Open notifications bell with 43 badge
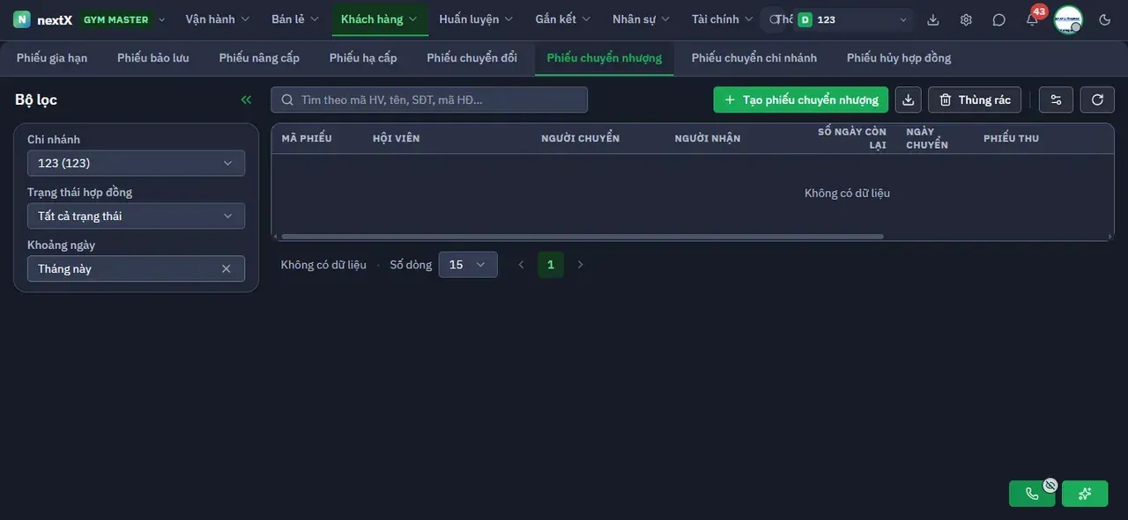 (1032, 19)
